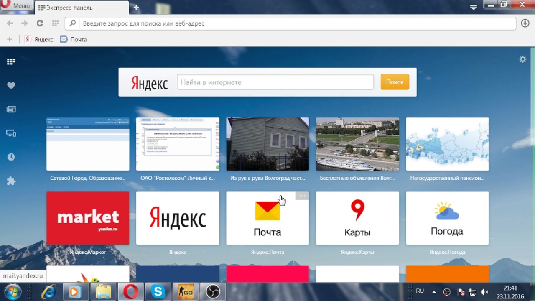
Task: Open the Почта bookmark
Action: tap(74, 39)
